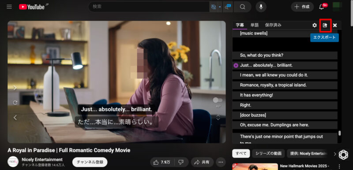This screenshot has height=170, width=353.
Task: Click the 検索 search input field
Action: pos(149,7)
